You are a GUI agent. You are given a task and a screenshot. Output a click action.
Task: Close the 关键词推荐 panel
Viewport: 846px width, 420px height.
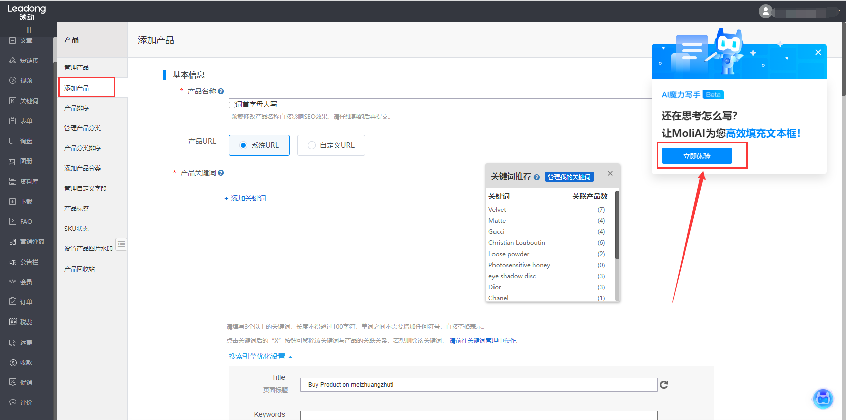click(x=610, y=173)
